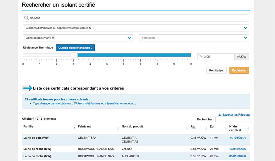Open certificate 10/015/629/6
The image size is (275, 161).
coord(238,149)
